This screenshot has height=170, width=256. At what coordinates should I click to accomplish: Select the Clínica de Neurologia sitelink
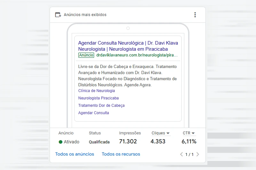tap(96, 91)
